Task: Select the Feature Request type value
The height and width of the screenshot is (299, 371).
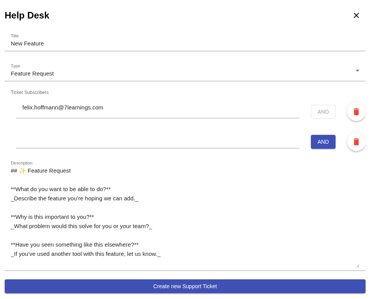Action: point(32,74)
